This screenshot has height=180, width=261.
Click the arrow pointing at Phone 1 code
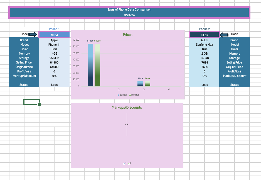click(33, 34)
